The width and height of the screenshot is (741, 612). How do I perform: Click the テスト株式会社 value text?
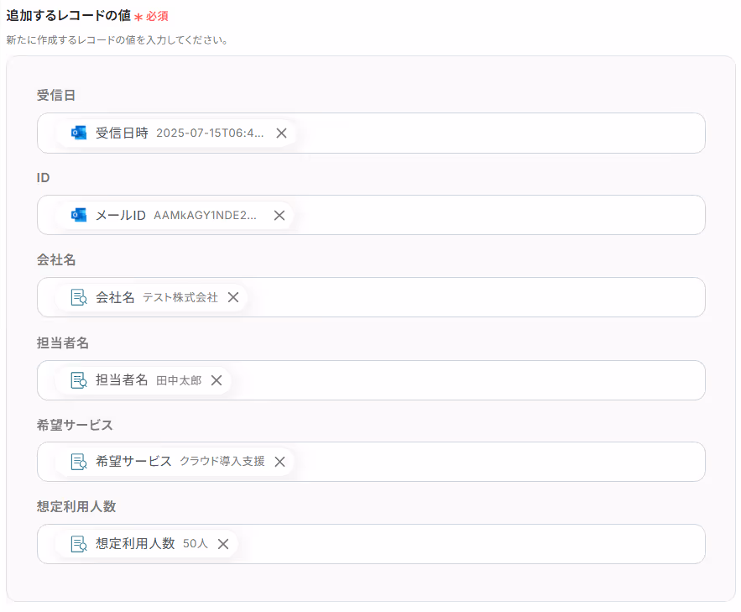(x=180, y=298)
